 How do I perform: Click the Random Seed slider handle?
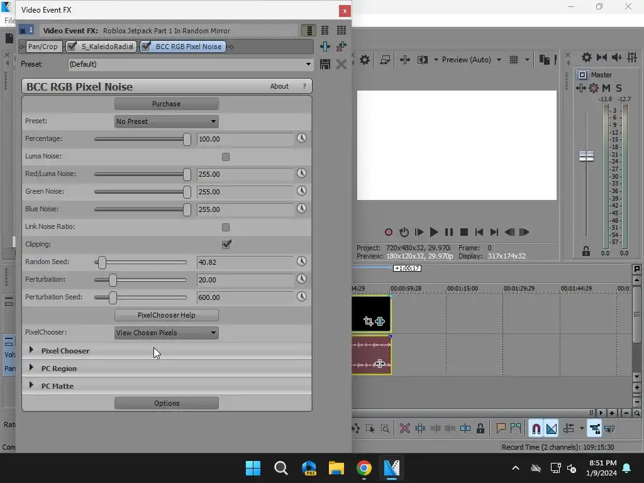(x=102, y=262)
